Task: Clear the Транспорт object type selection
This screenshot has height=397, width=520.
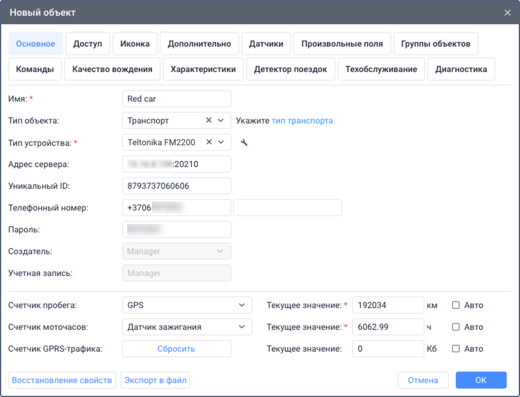Action: pyautogui.click(x=209, y=120)
